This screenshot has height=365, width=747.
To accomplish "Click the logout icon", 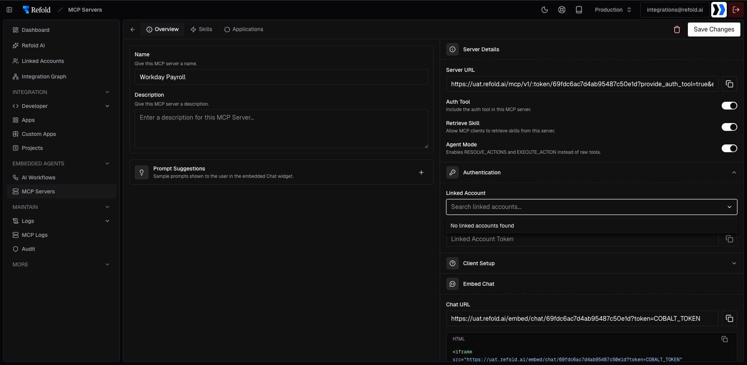I will point(736,10).
